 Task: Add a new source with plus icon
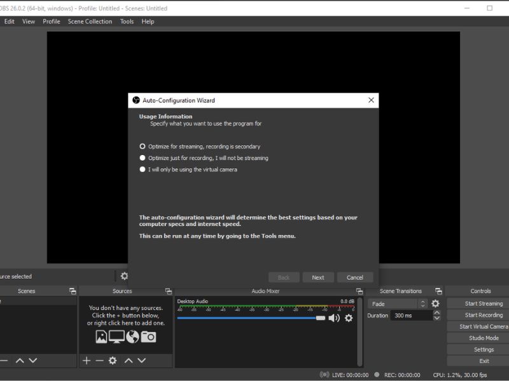(x=87, y=360)
